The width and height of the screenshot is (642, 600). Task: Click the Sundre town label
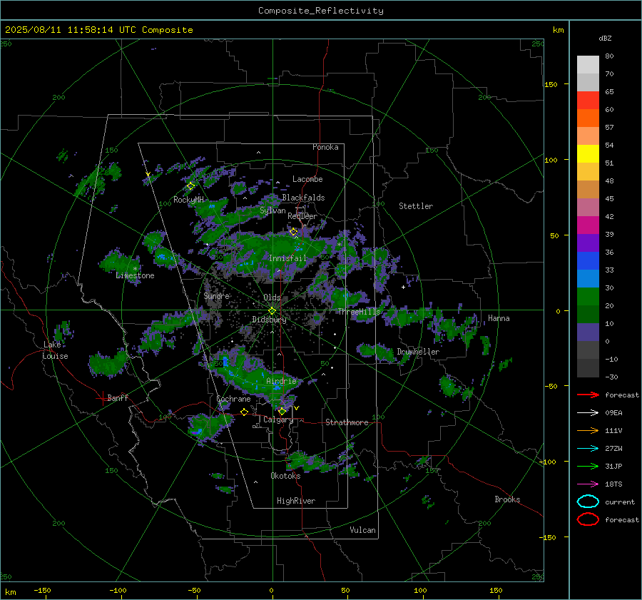pyautogui.click(x=217, y=295)
